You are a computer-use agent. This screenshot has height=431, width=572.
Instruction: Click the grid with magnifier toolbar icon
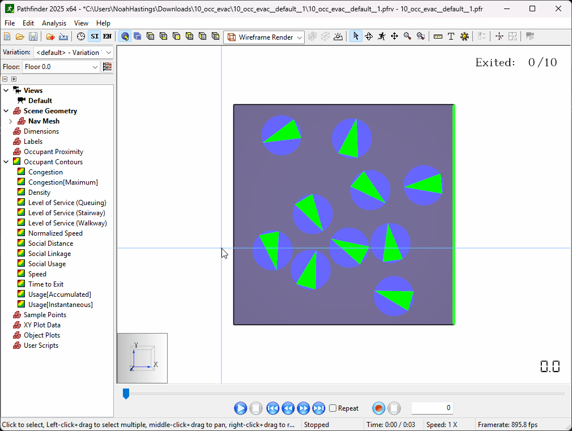[513, 36]
